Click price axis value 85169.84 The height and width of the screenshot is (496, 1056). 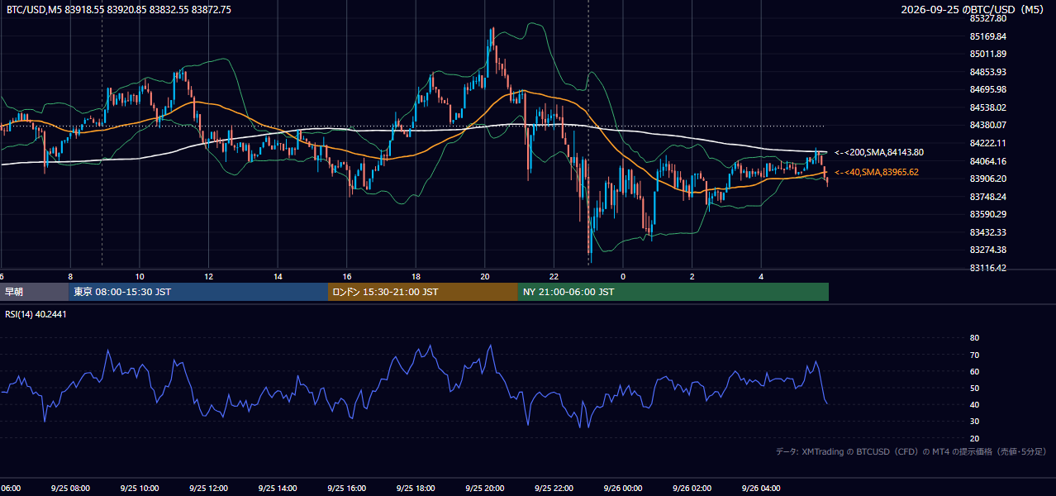988,36
